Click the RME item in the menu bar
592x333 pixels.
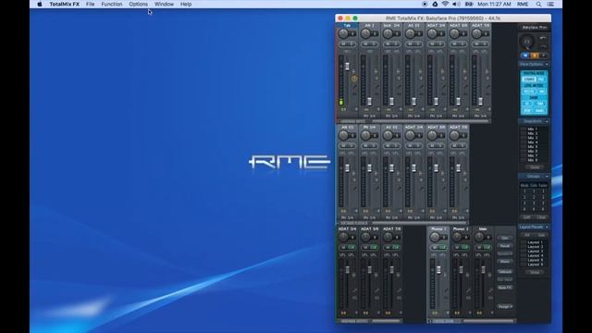[523, 4]
